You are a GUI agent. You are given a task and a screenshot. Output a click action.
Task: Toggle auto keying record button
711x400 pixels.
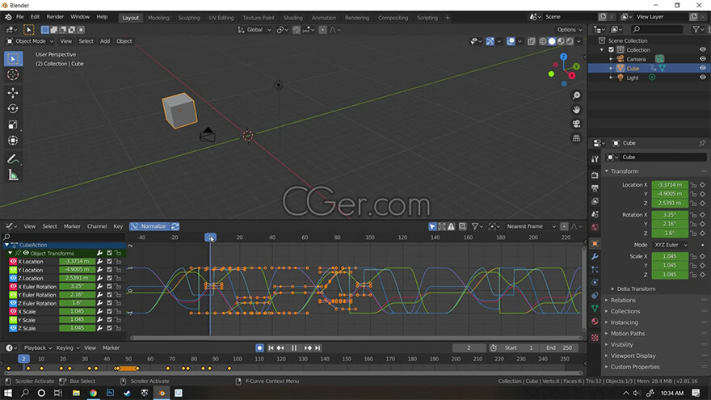tap(259, 347)
